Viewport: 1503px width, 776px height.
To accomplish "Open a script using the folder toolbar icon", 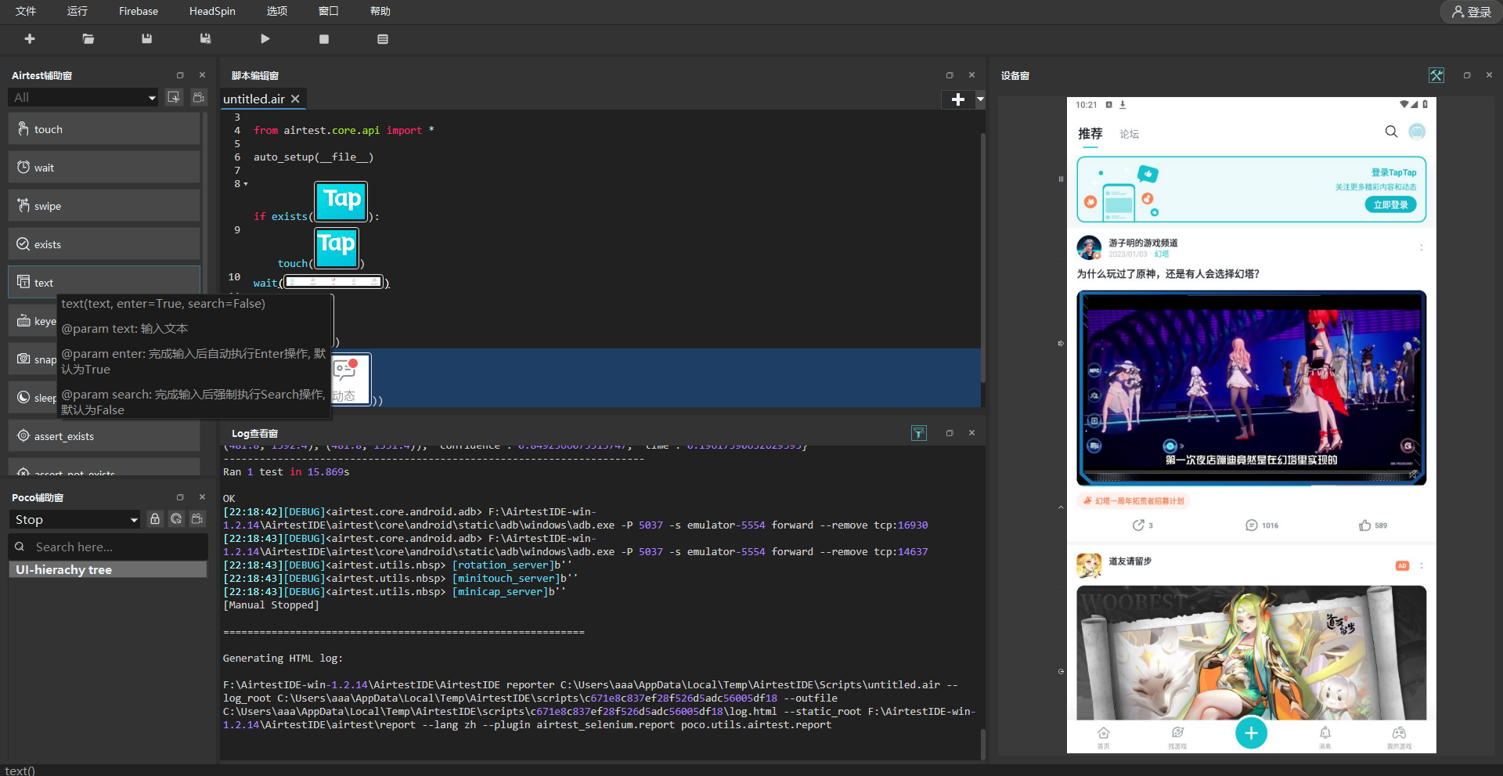I will coord(88,38).
